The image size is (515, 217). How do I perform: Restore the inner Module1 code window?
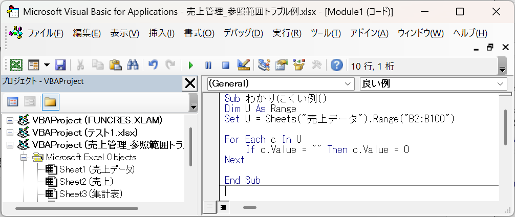point(490,47)
